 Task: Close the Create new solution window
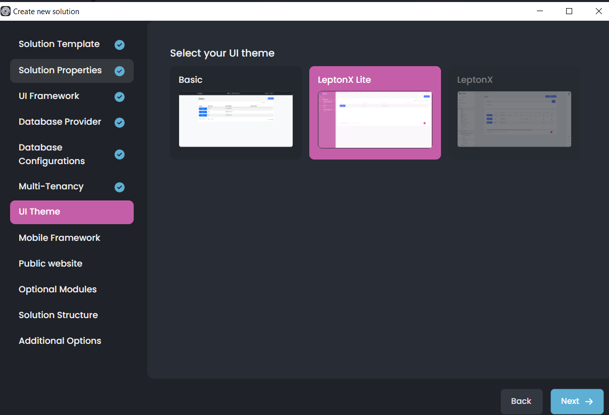click(x=598, y=11)
